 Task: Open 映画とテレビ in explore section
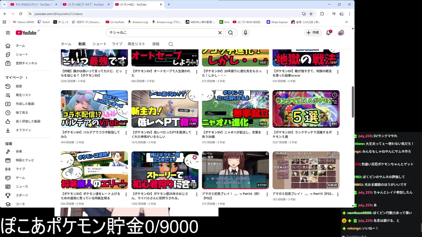[x=25, y=160]
